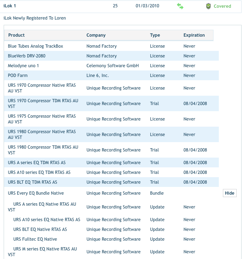This screenshot has width=242, height=259.
Task: Hide the URS Every EQ Bundle contents
Action: point(230,193)
